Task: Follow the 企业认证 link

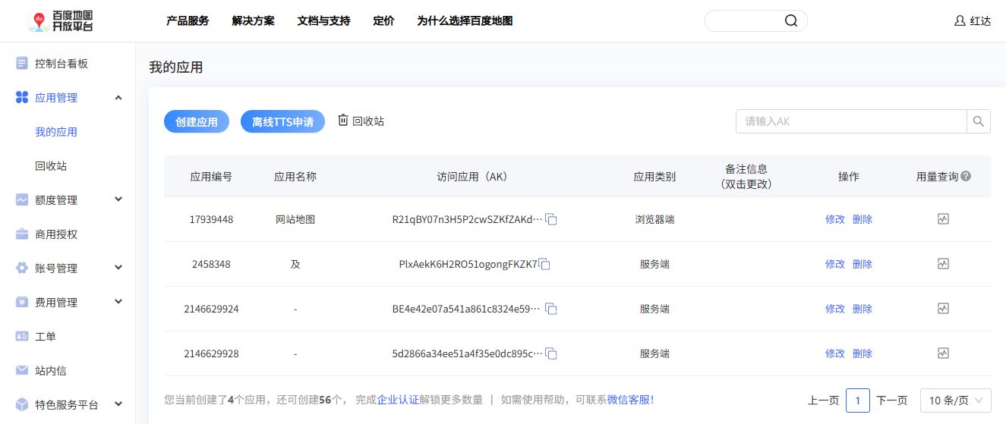Action: coord(398,400)
